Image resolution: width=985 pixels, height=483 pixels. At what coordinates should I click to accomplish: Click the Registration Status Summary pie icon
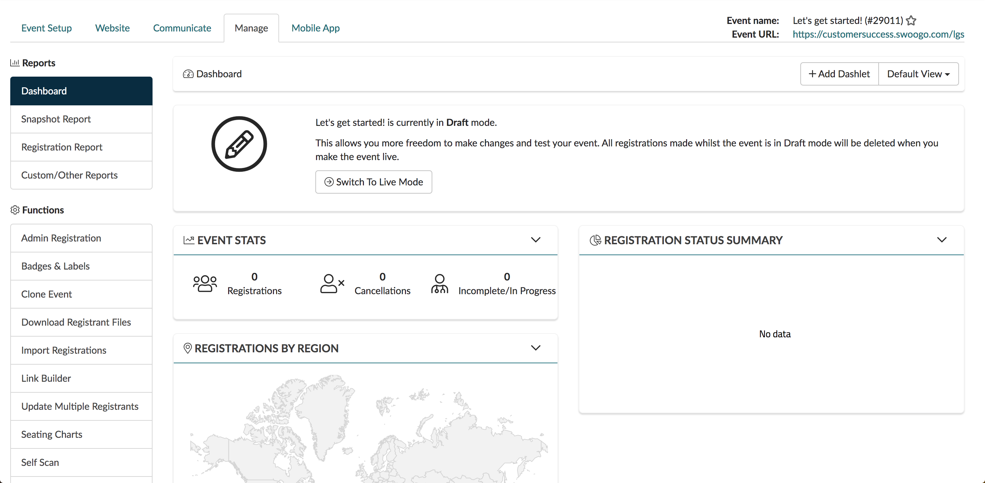click(x=595, y=240)
